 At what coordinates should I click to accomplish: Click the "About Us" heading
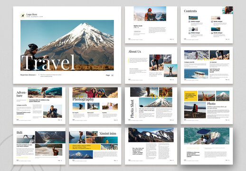tap(134, 52)
